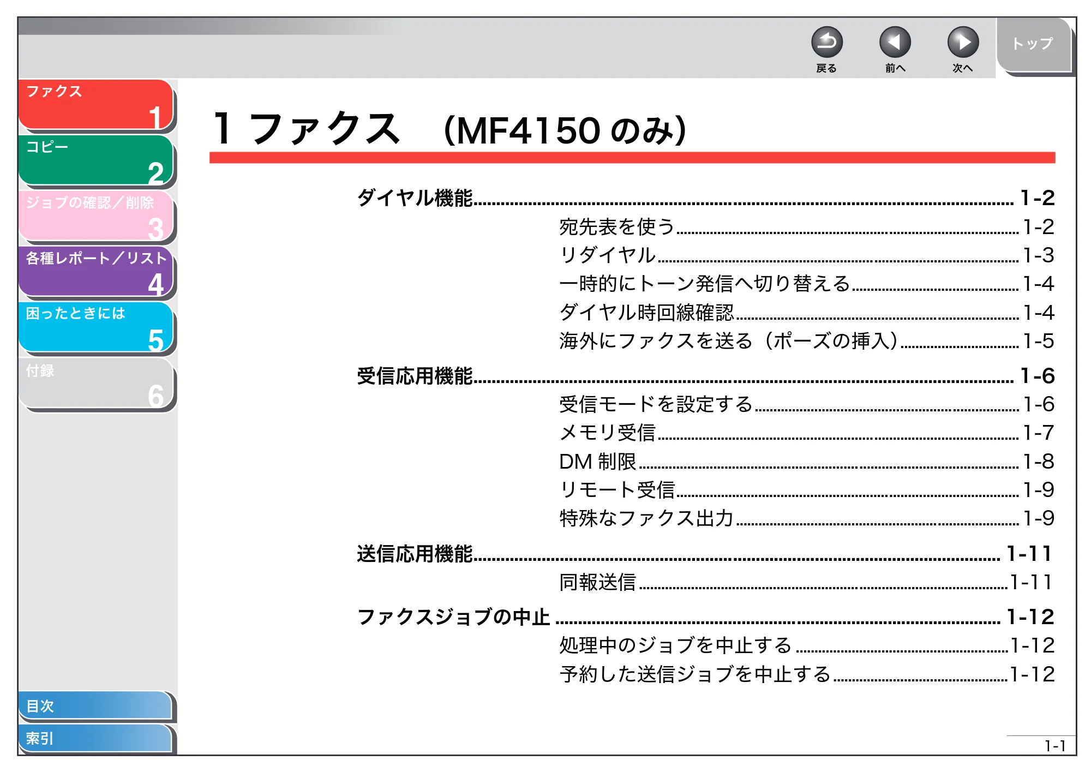The image size is (1091, 772).
Task: Open the ジョブの確認／削除 chapter 3 tab
Action: tap(96, 216)
